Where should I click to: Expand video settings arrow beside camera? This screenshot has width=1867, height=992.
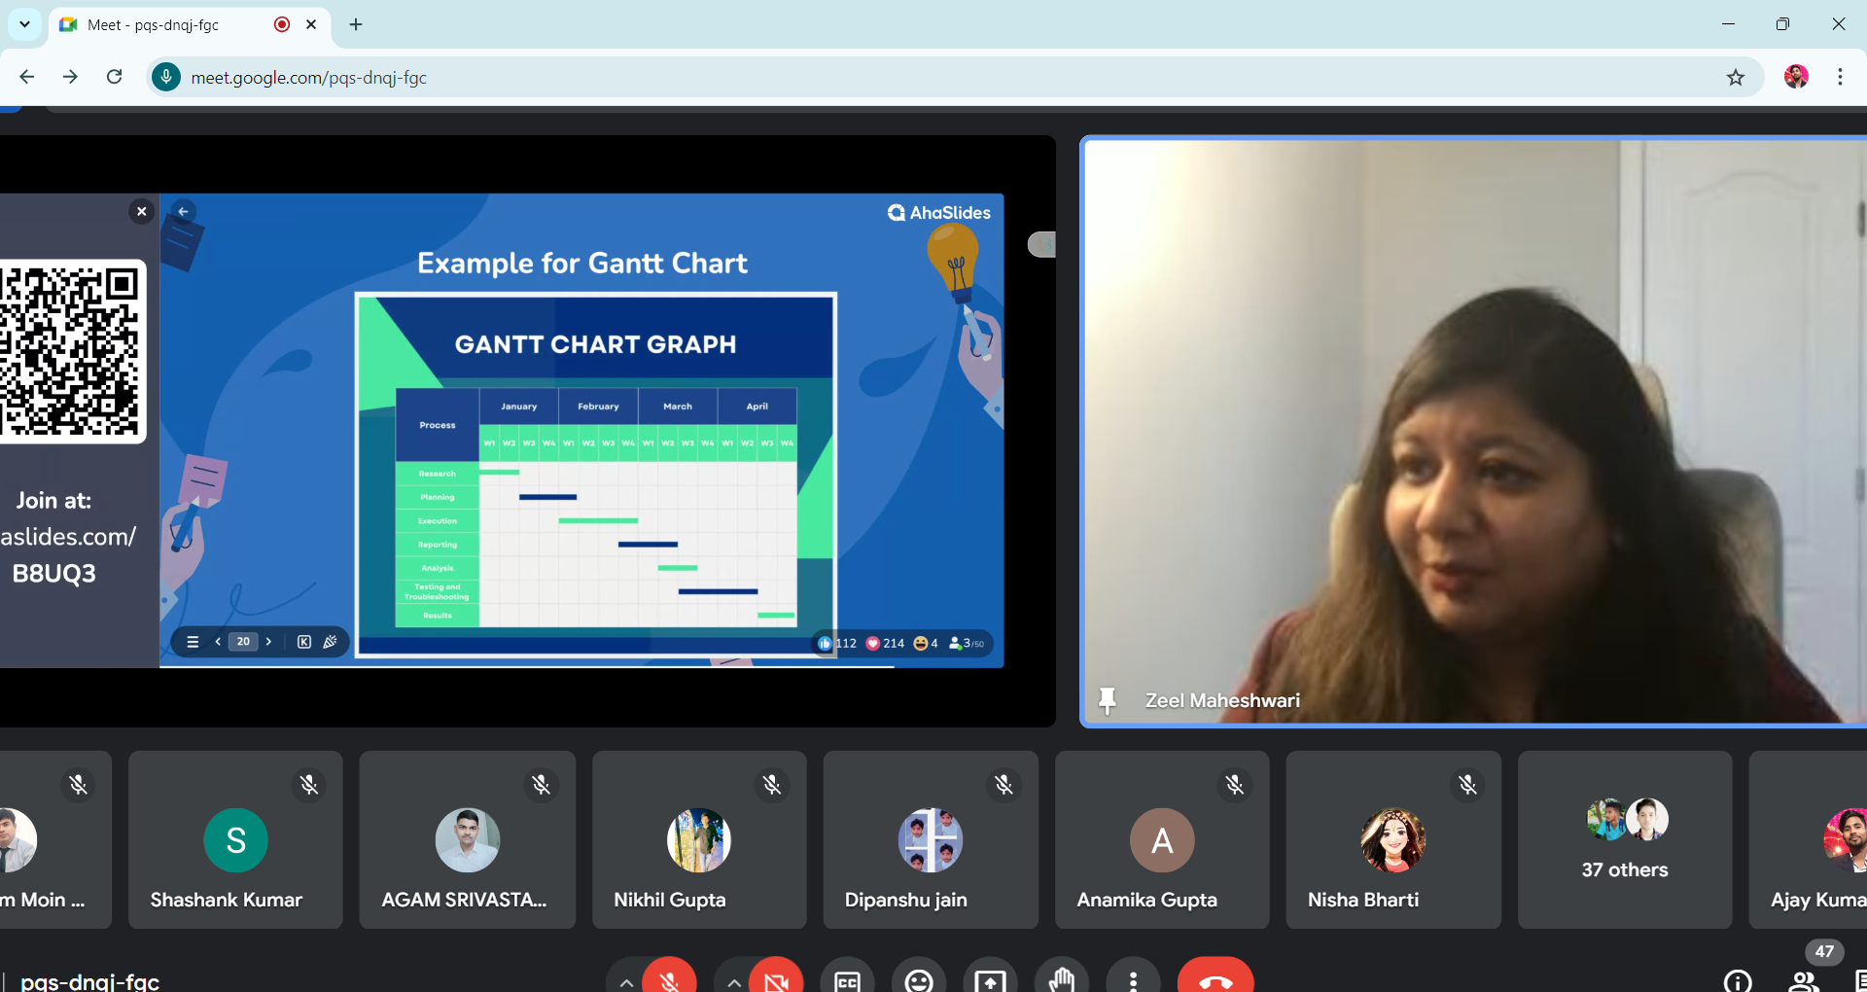[734, 982]
